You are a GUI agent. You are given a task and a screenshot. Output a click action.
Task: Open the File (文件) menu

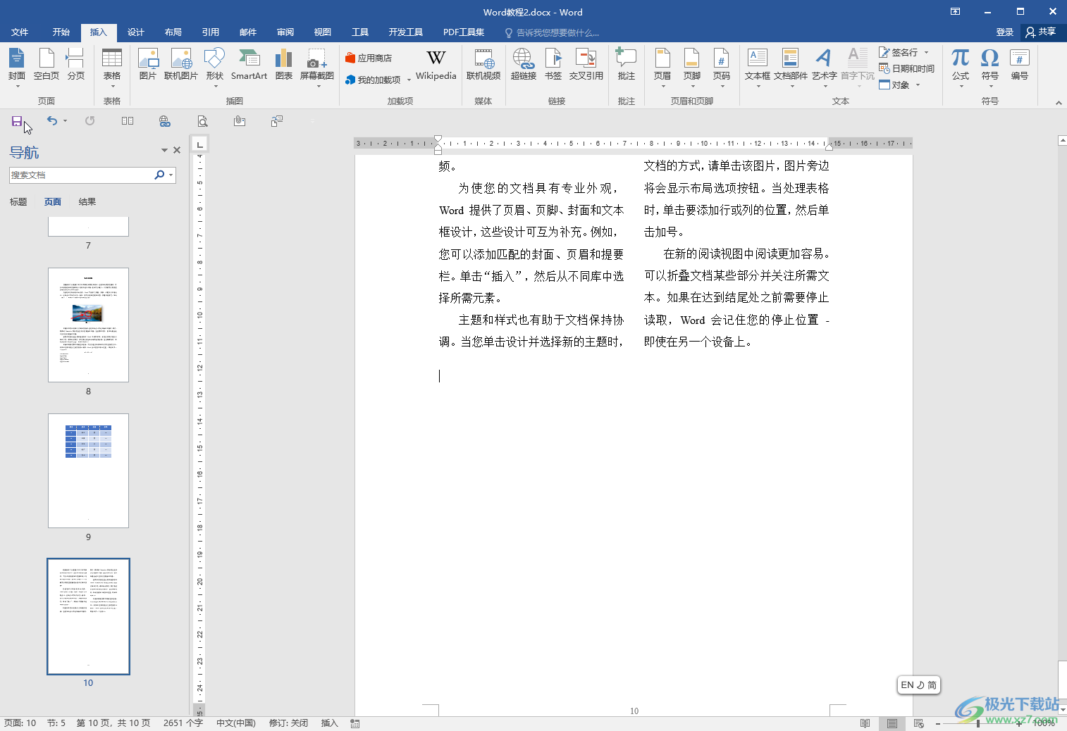[20, 32]
